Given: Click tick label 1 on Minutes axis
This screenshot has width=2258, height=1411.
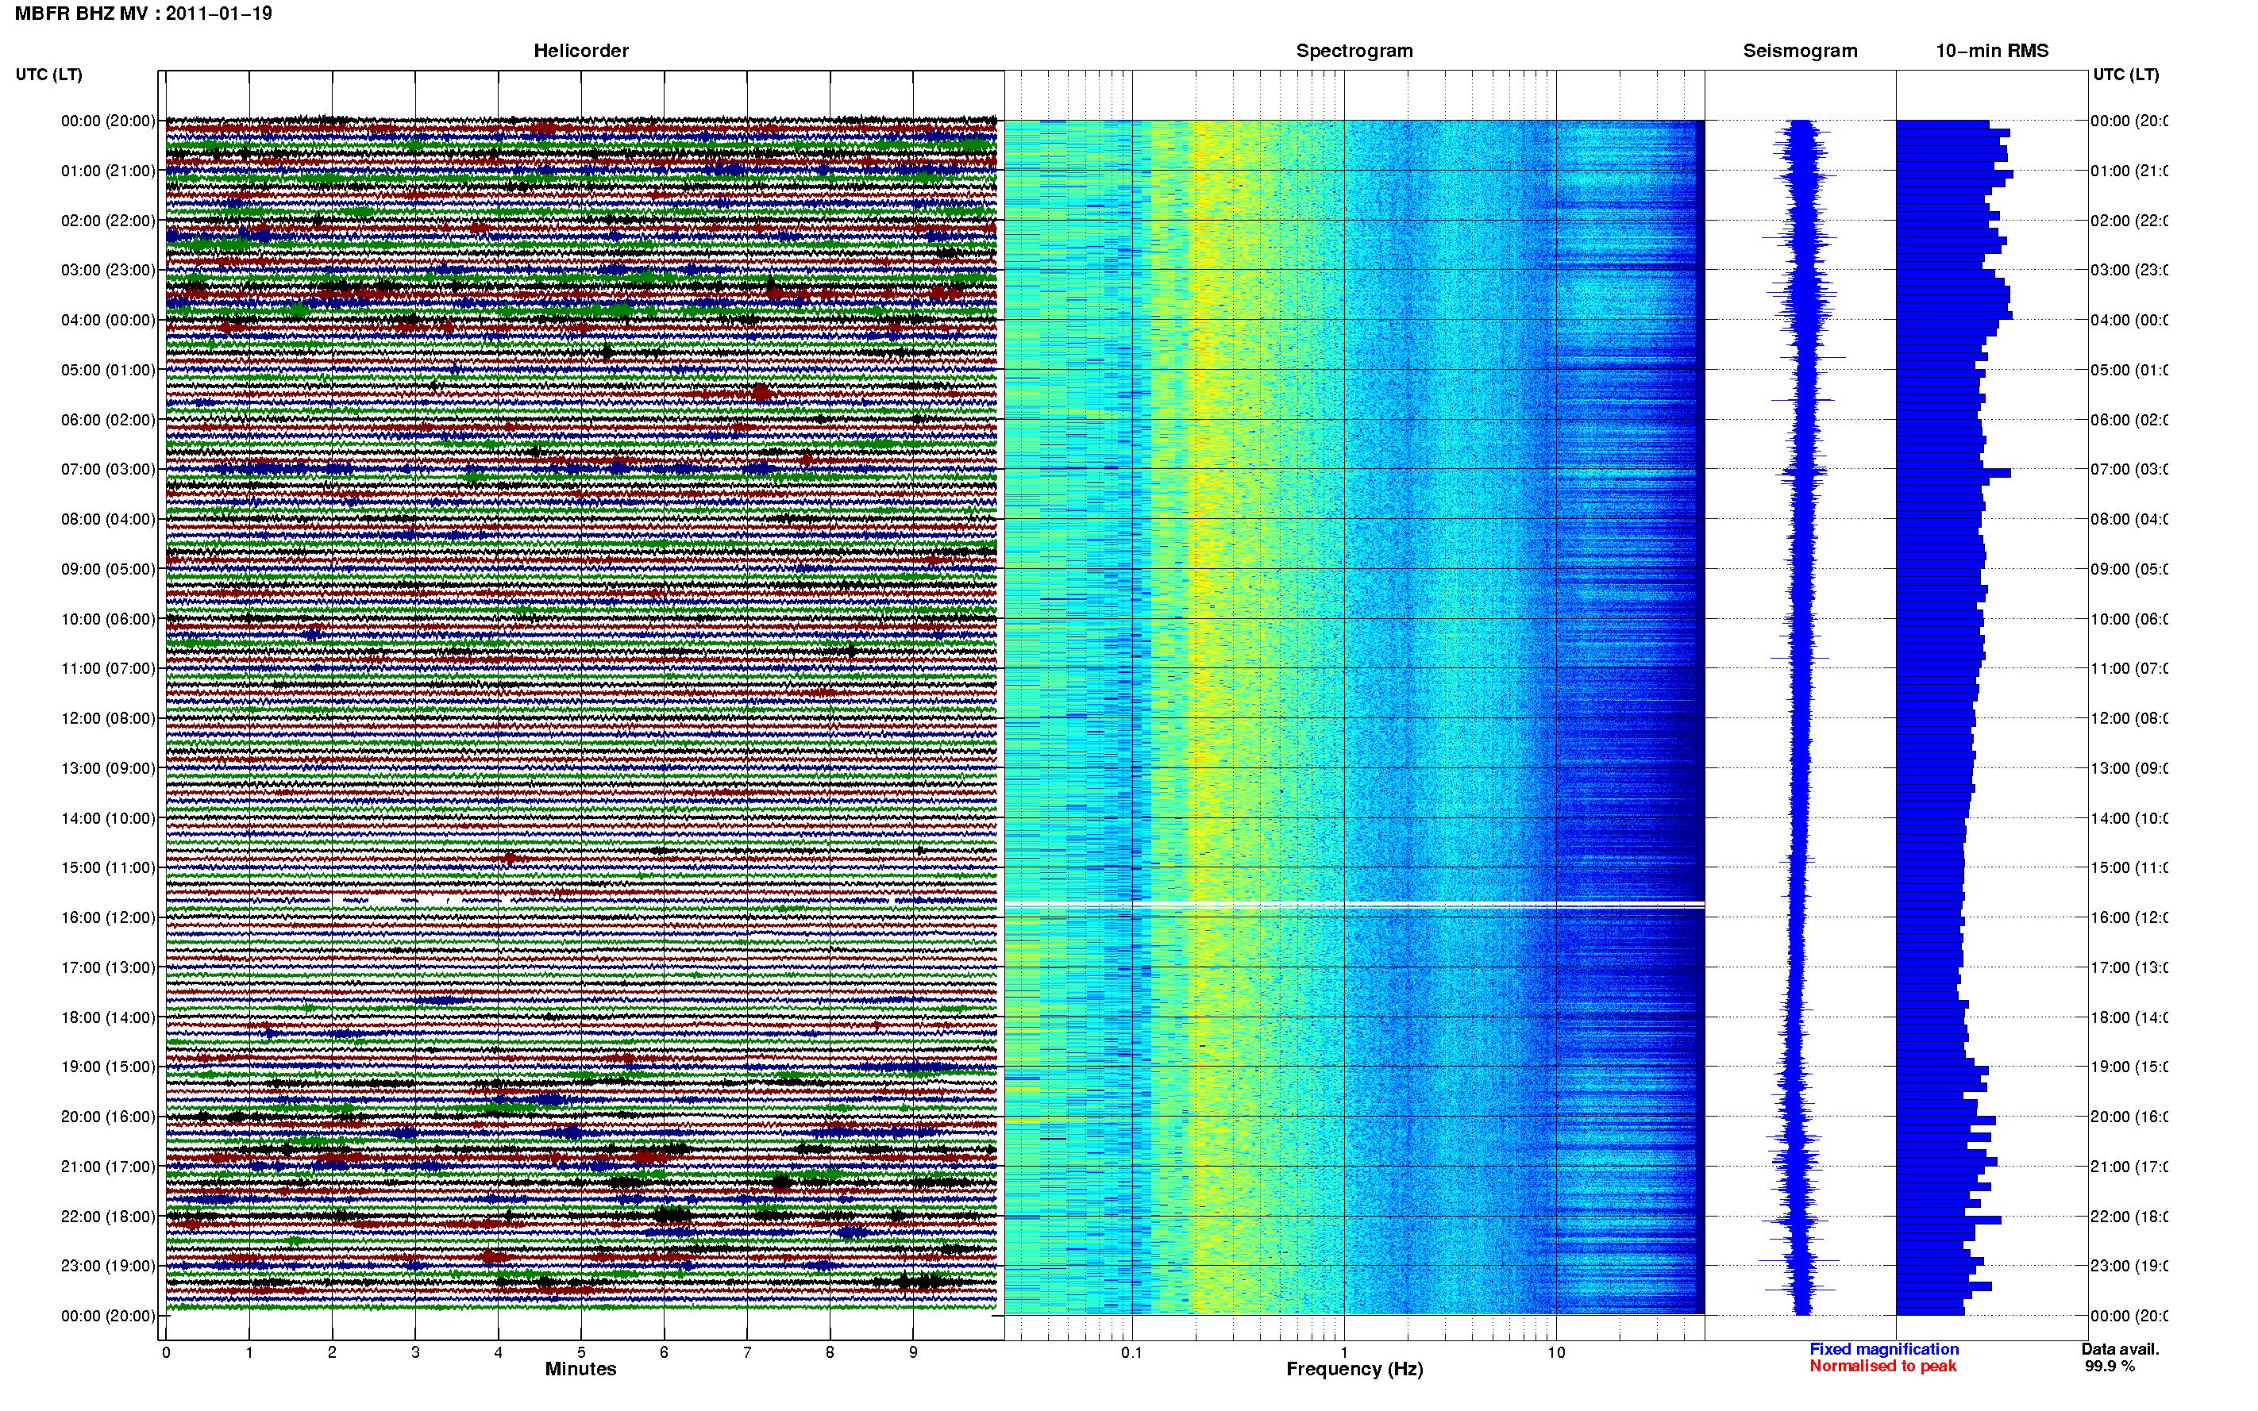Looking at the screenshot, I should (x=249, y=1352).
